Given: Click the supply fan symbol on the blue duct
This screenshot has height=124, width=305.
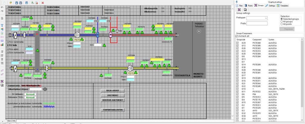Looking at the screenshot, I should pos(77,35).
